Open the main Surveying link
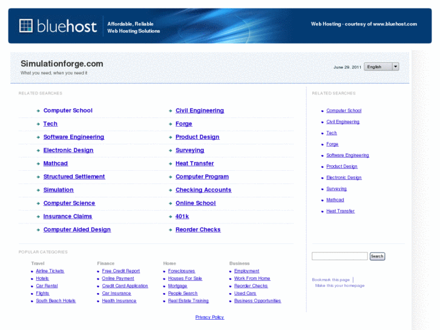This screenshot has height=330, width=440. pos(189,150)
